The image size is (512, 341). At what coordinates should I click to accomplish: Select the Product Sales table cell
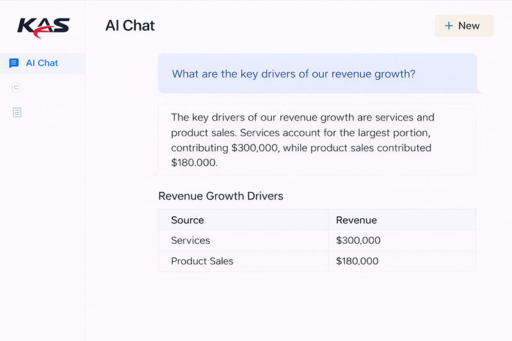pos(202,261)
